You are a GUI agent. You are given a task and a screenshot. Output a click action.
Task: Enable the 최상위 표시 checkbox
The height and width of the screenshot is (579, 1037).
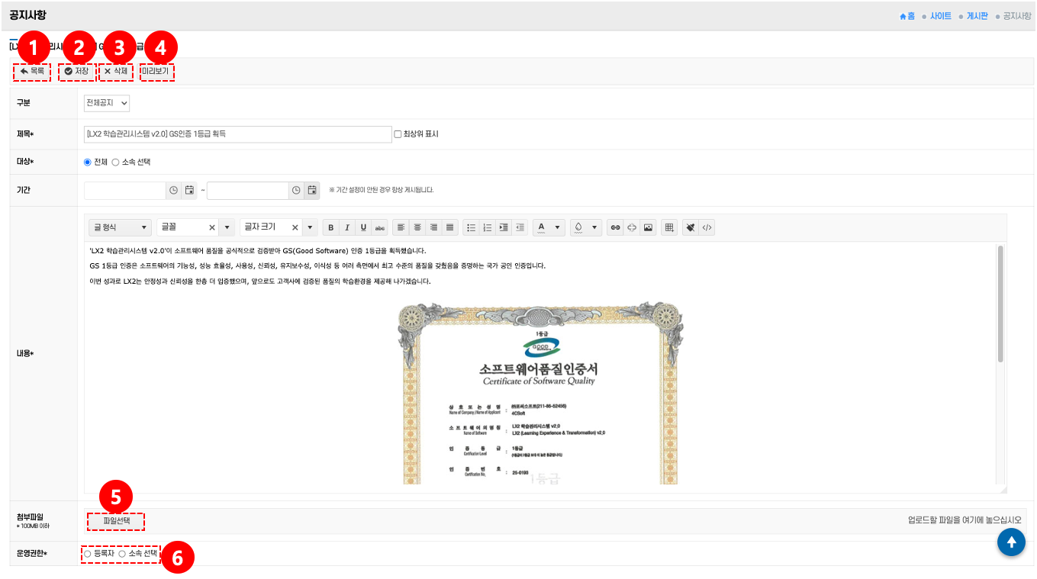398,134
